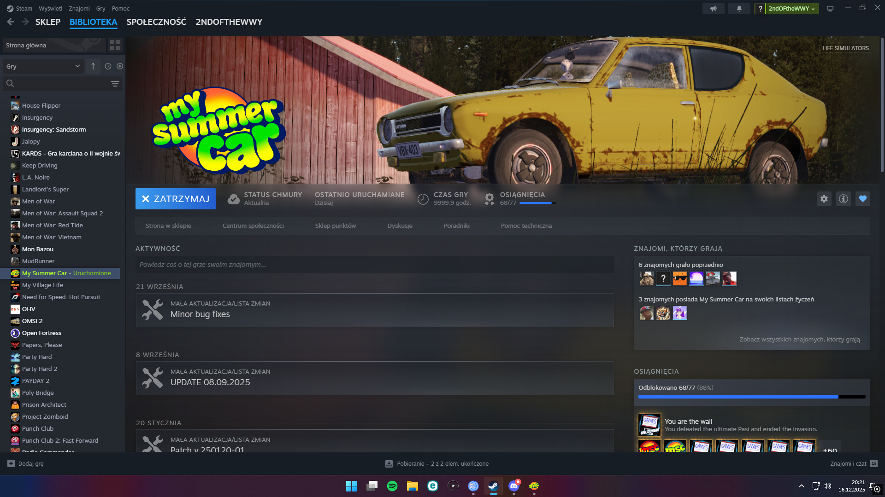The width and height of the screenshot is (885, 497).
Task: Open the announcements megaphone icon
Action: coord(713,9)
